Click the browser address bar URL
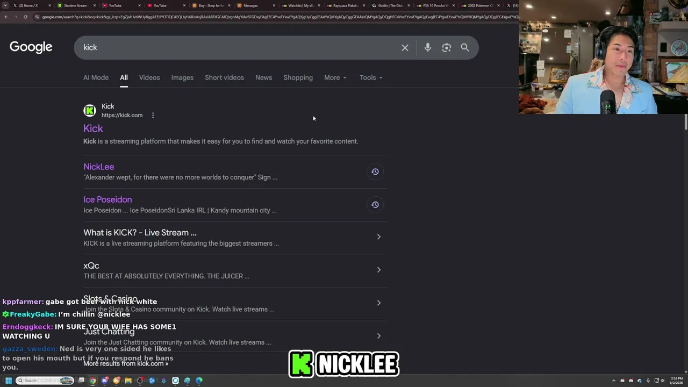The width and height of the screenshot is (688, 387). [x=279, y=17]
